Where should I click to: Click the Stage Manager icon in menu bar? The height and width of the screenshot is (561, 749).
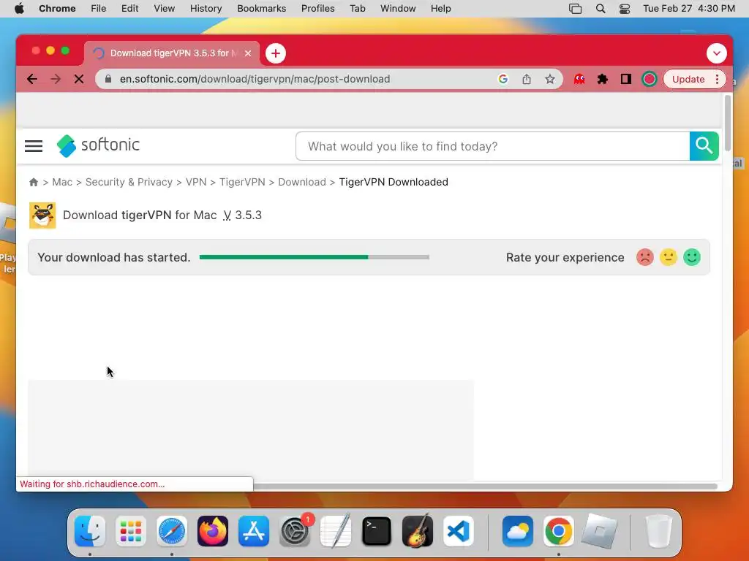point(576,9)
